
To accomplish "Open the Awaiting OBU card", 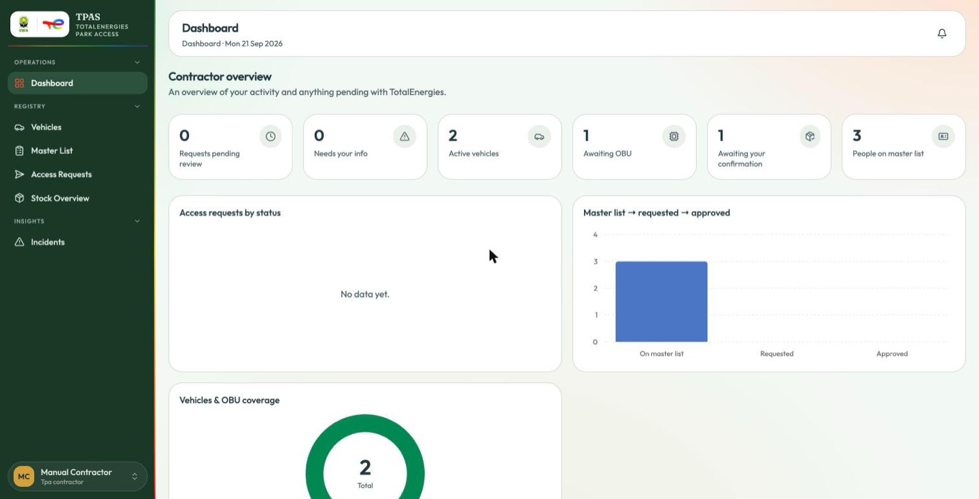I will (x=634, y=147).
